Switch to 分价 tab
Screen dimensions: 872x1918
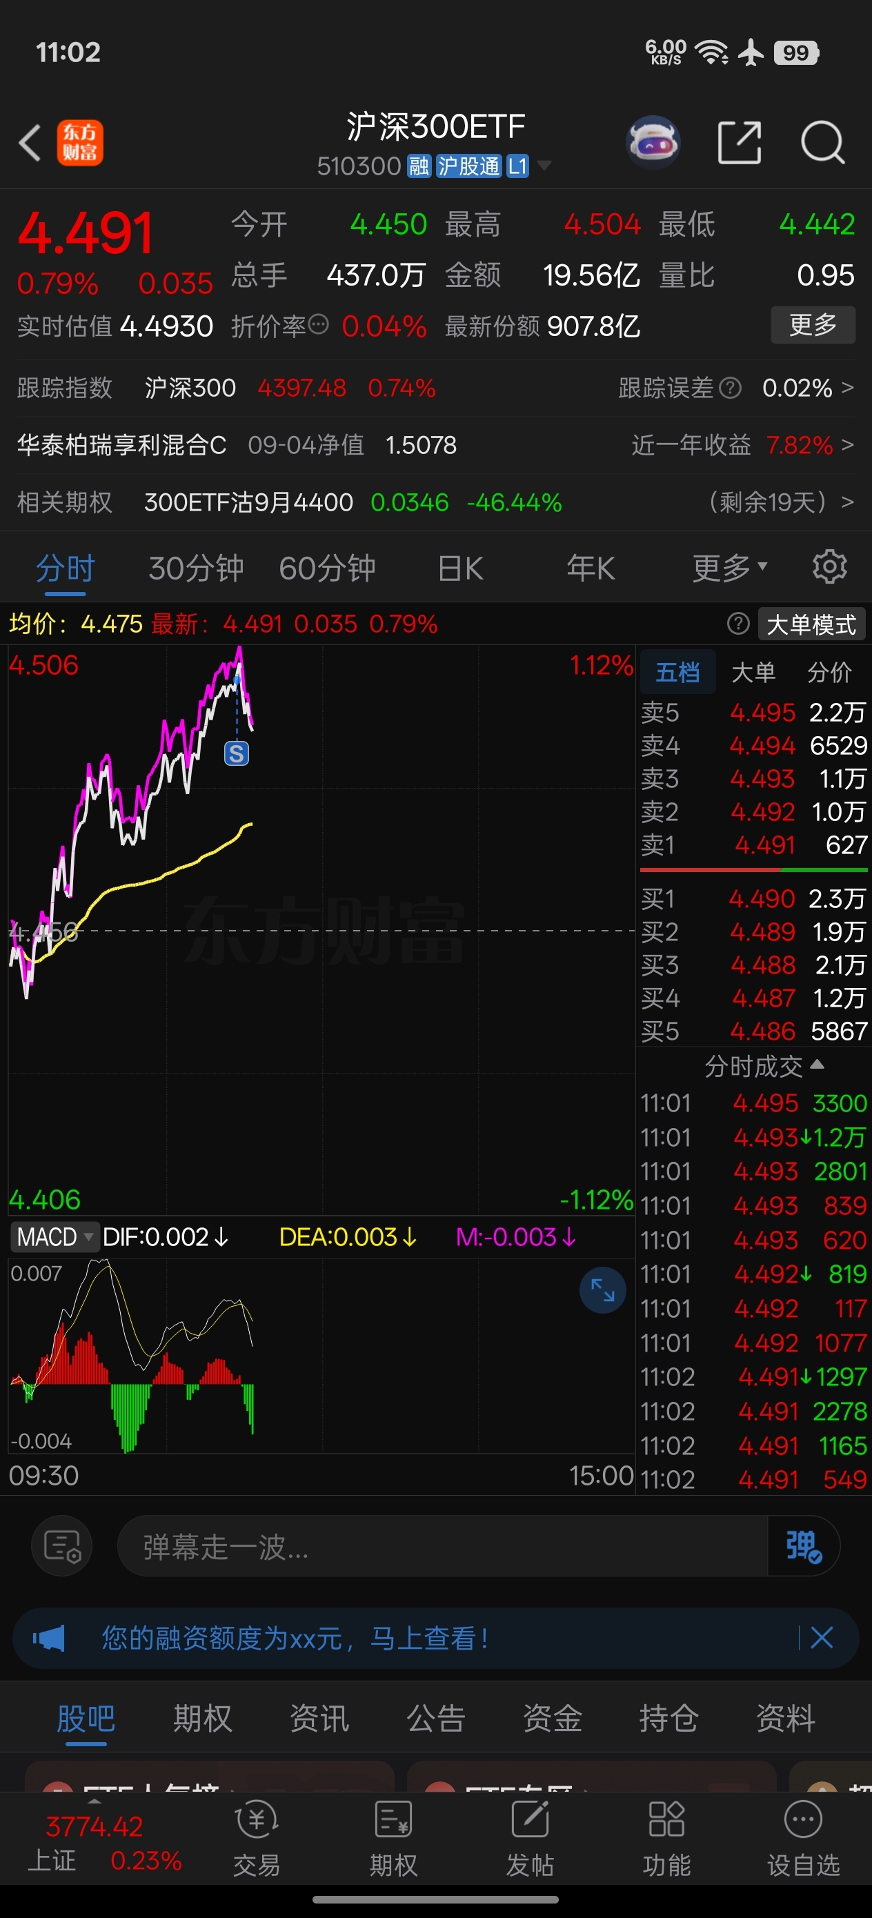[829, 673]
